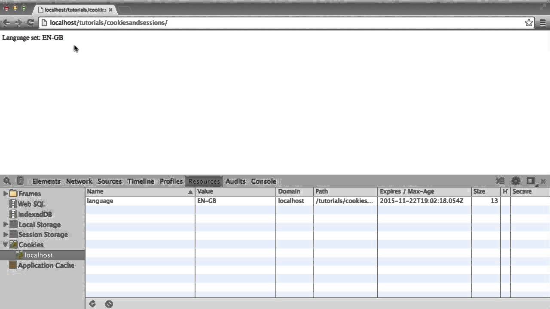
Task: Switch to the Profiles panel
Action: pyautogui.click(x=171, y=181)
